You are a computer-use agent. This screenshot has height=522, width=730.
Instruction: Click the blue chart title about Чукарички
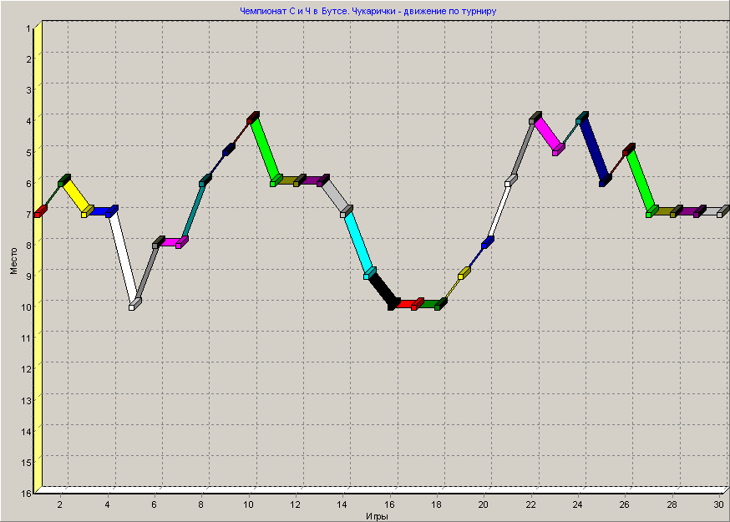pyautogui.click(x=368, y=11)
